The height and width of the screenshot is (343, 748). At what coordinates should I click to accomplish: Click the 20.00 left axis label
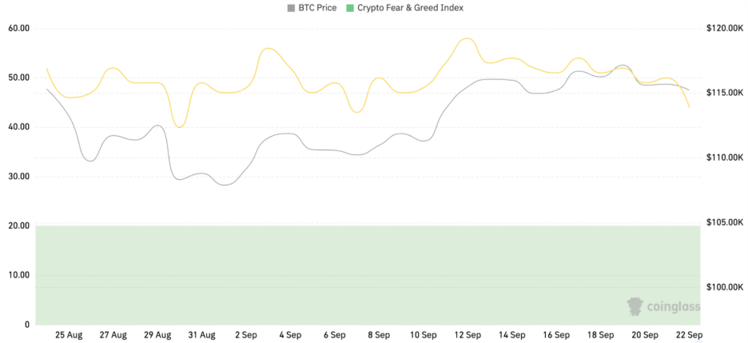coord(18,225)
